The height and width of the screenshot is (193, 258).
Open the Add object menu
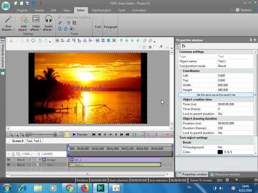(23, 23)
